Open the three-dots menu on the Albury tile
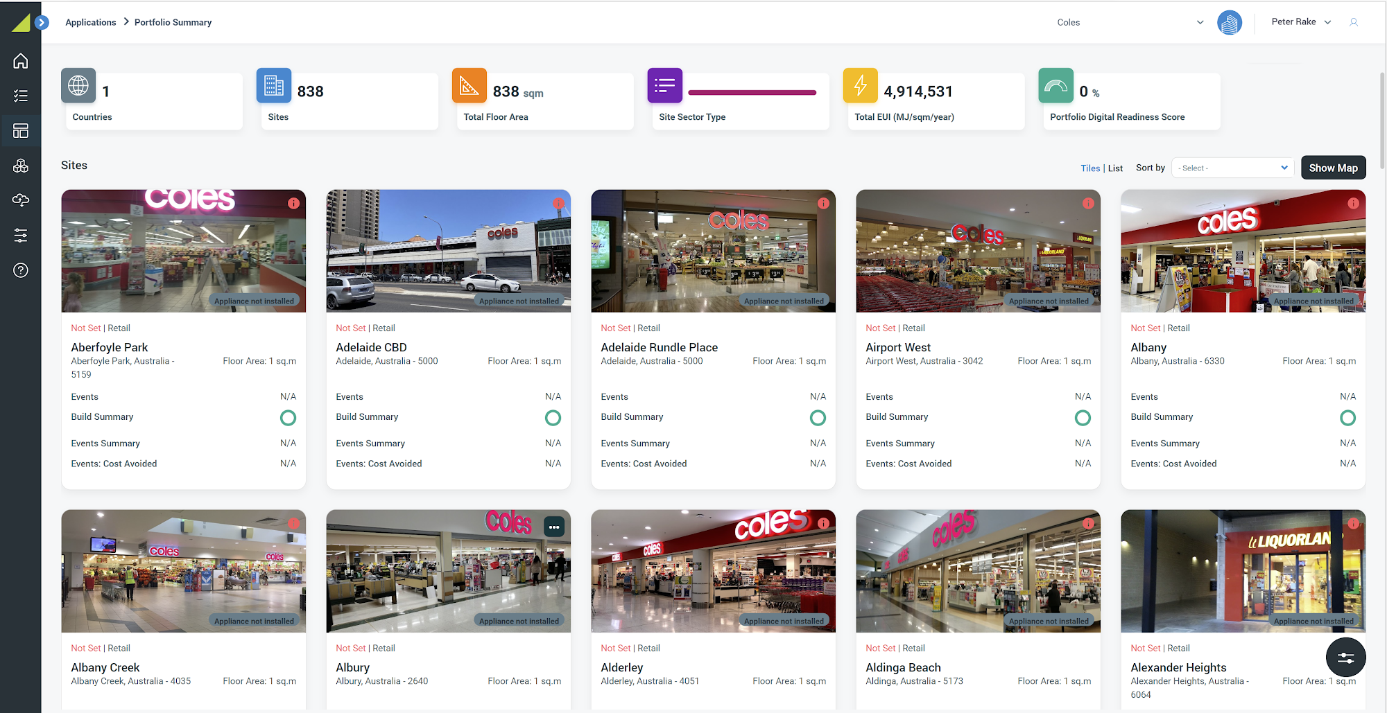The image size is (1387, 713). pos(554,527)
